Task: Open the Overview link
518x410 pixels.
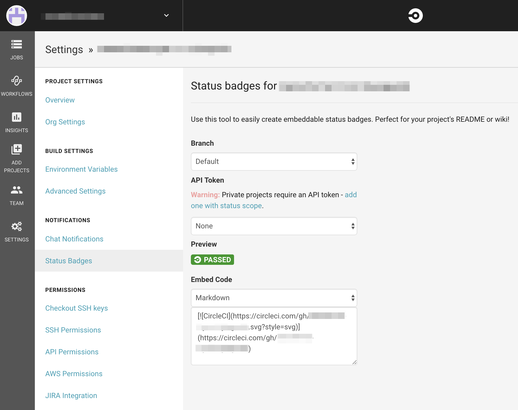Action: (60, 100)
